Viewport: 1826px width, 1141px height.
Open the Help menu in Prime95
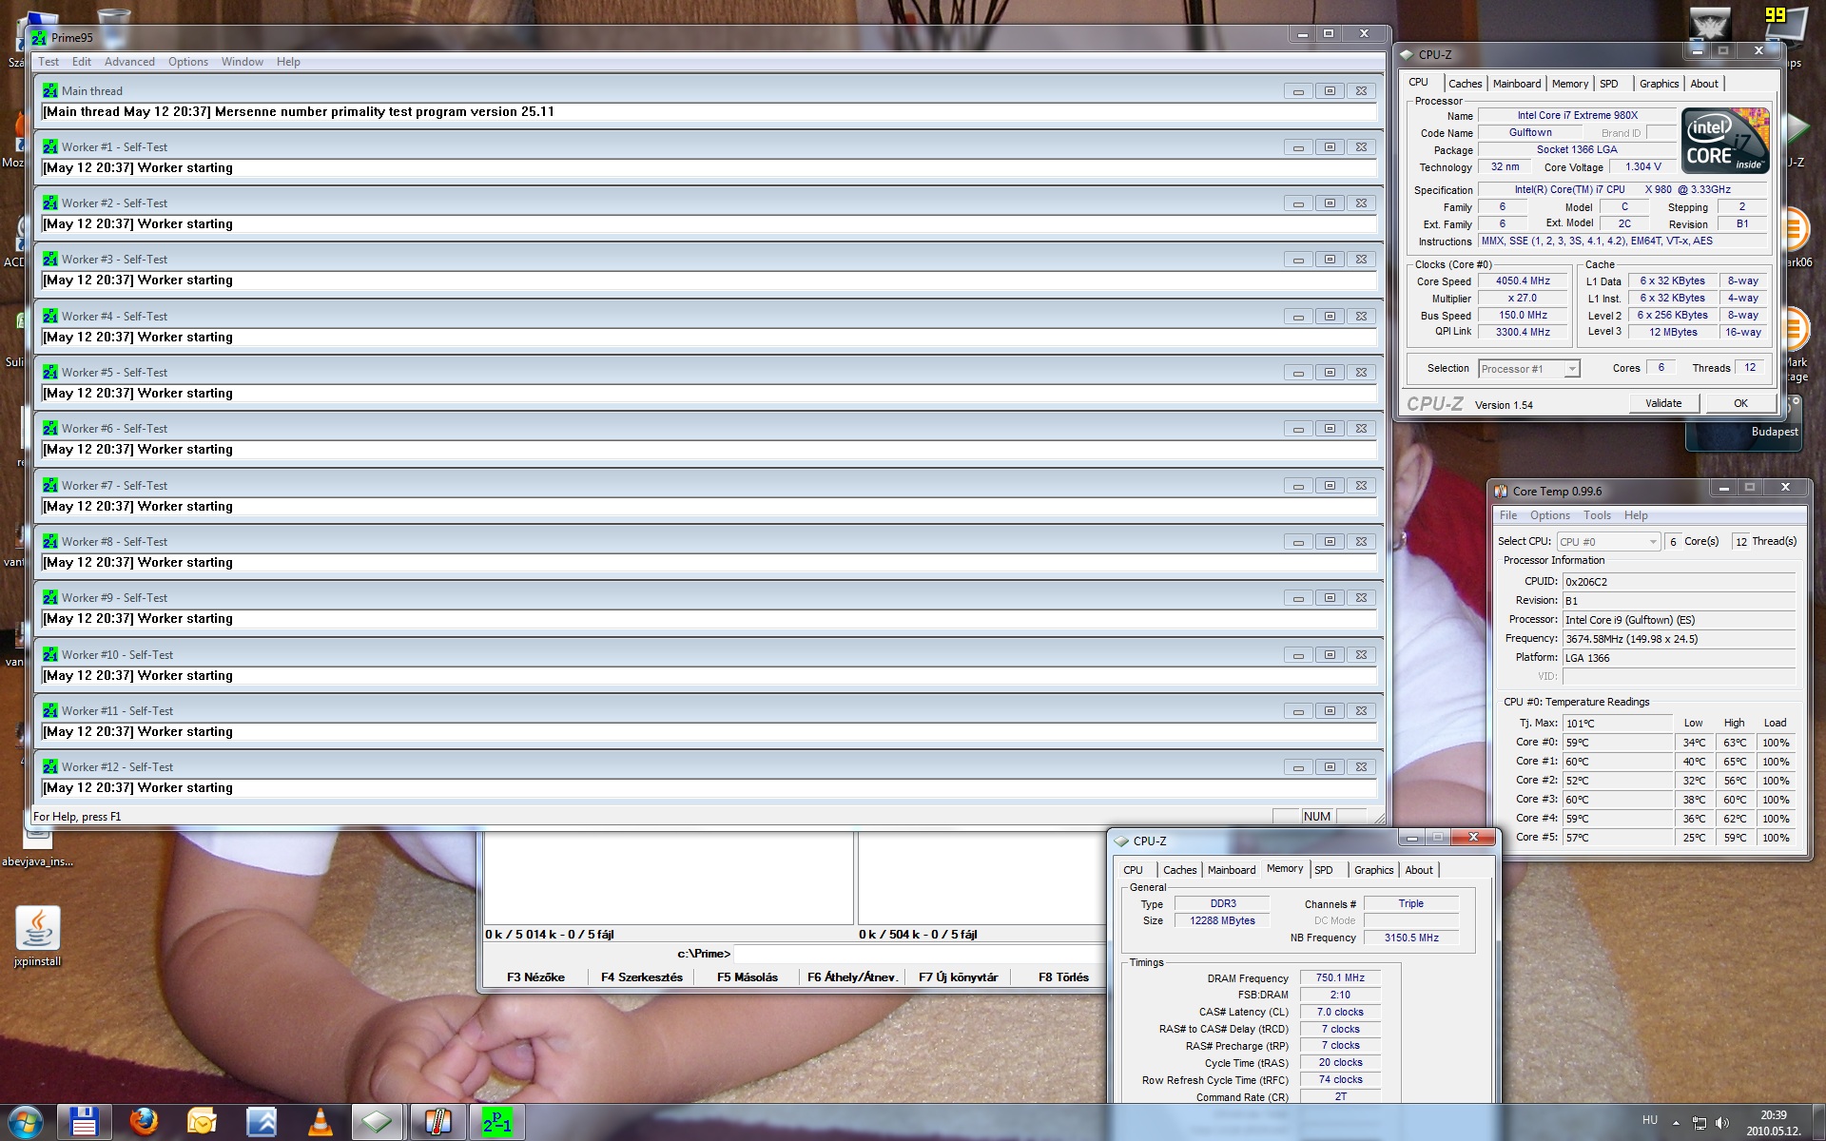point(288,62)
